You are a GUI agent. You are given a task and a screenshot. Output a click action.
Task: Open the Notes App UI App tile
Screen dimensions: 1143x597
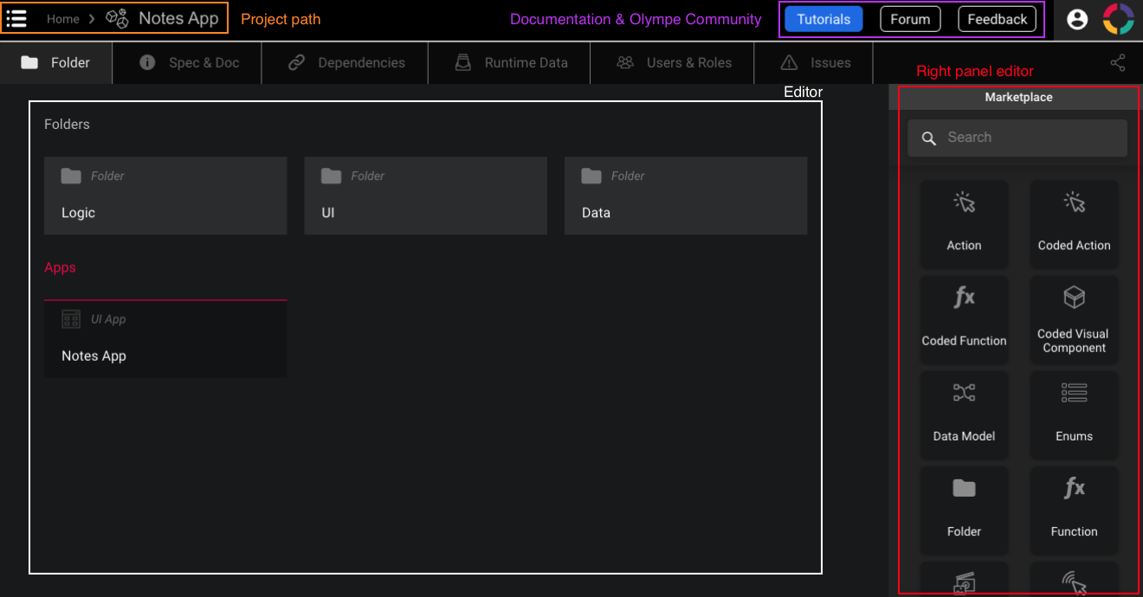(x=165, y=339)
